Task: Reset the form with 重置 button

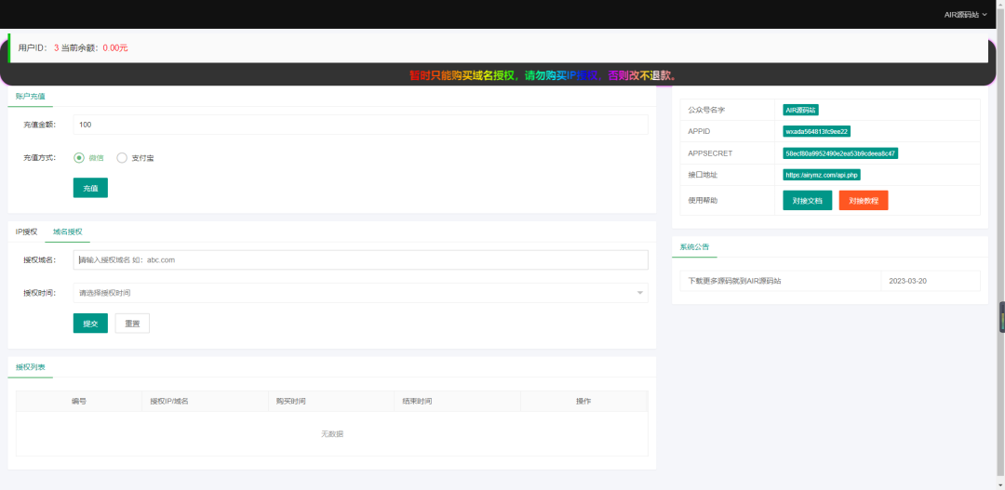Action: pos(132,324)
